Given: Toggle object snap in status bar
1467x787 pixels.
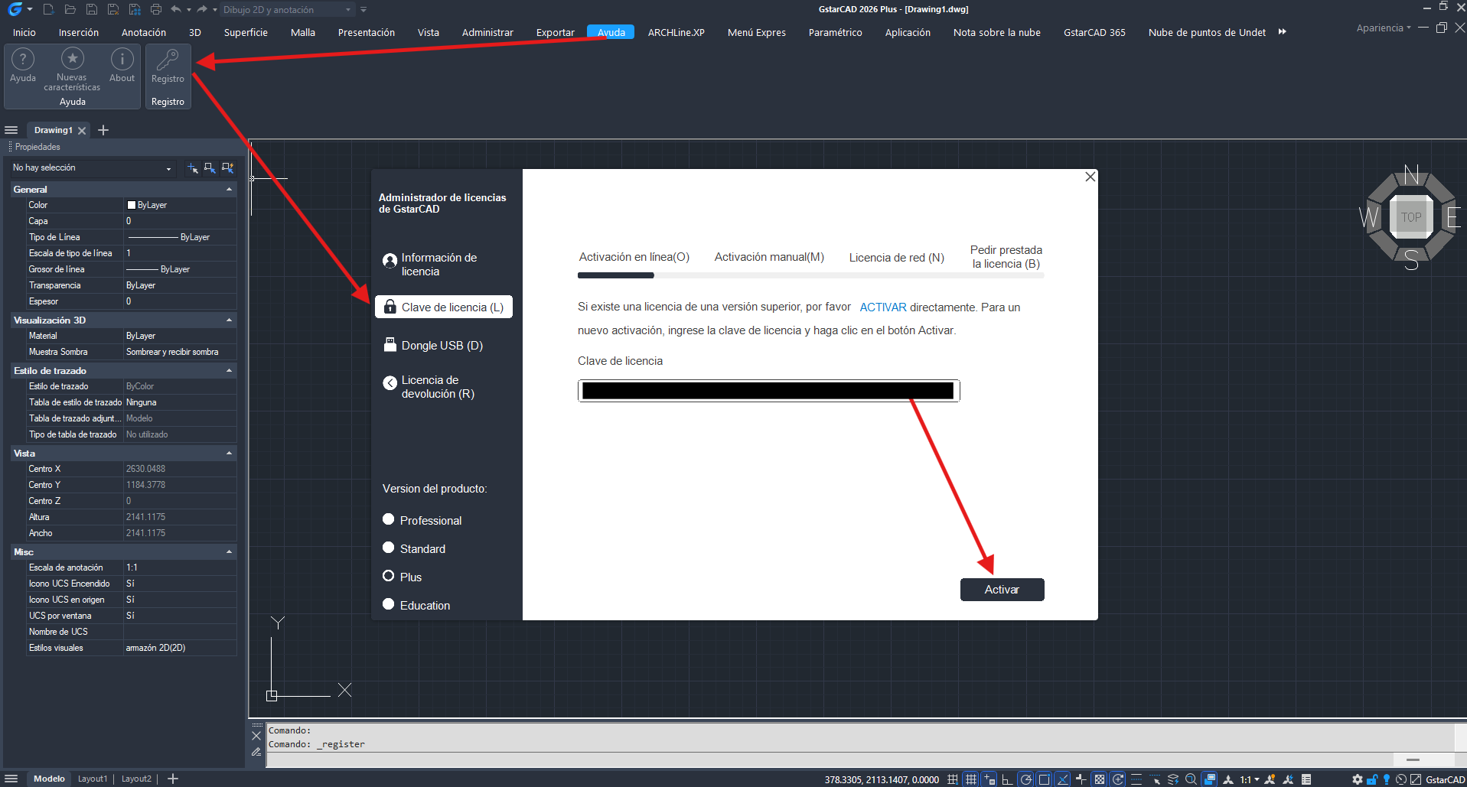Looking at the screenshot, I should (1044, 779).
